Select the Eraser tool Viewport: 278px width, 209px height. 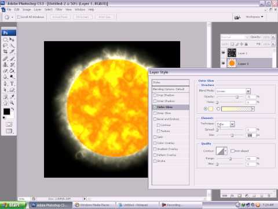(x=5, y=71)
